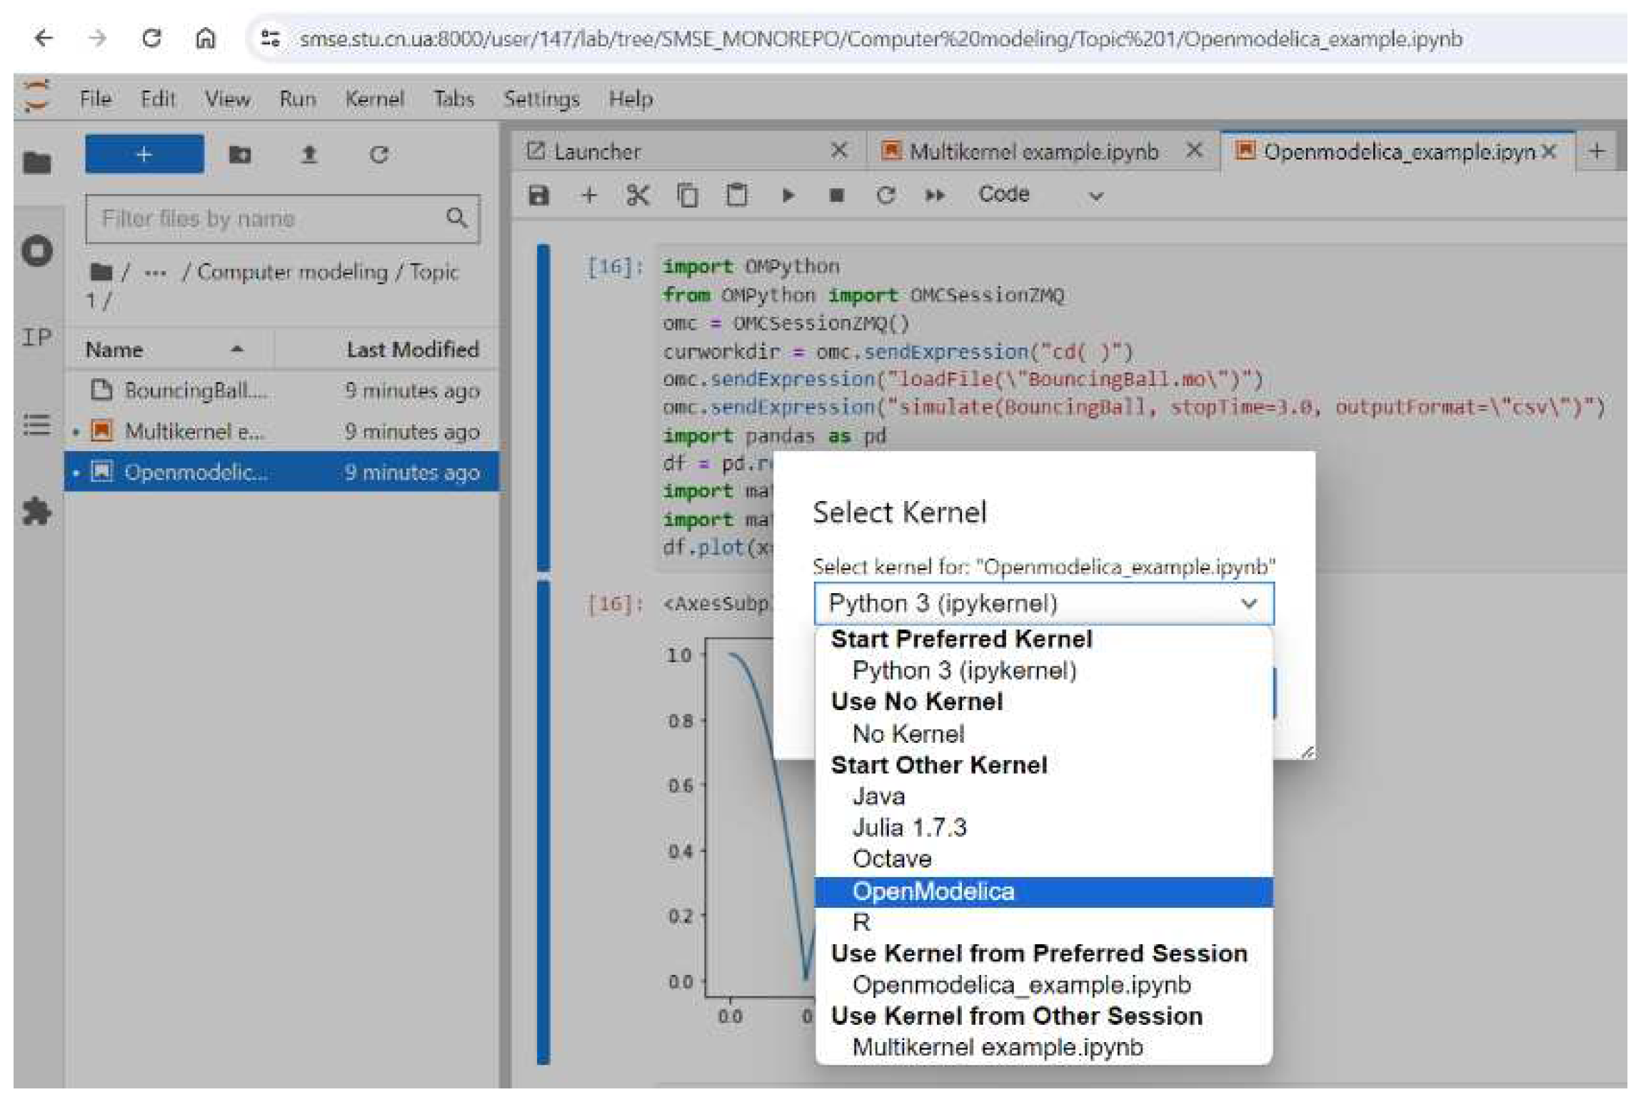
Task: Select OpenModelica from the kernel list
Action: (935, 891)
